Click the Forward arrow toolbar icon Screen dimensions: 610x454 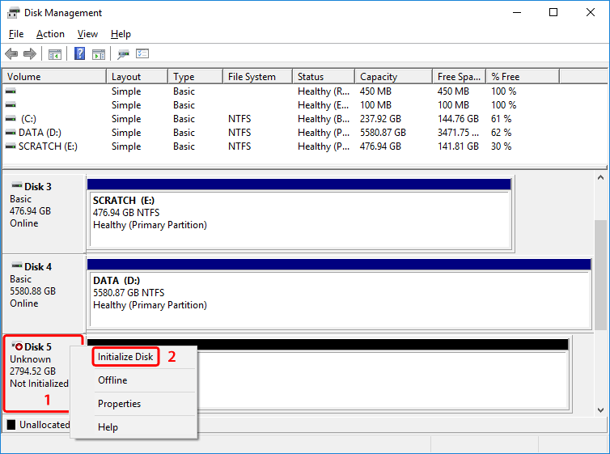coord(30,54)
